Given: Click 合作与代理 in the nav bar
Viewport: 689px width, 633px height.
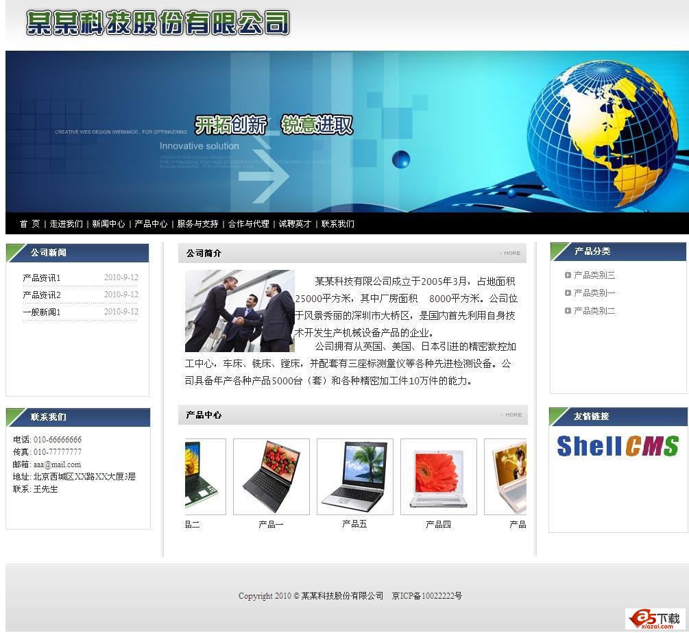Looking at the screenshot, I should [x=249, y=224].
